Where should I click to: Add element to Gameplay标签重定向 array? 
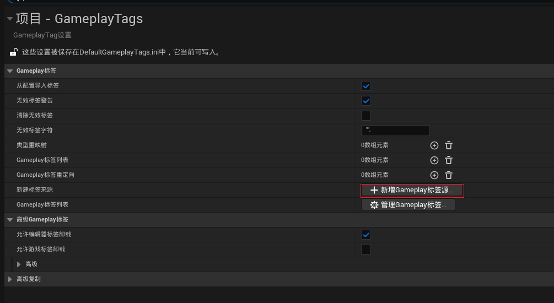point(434,175)
